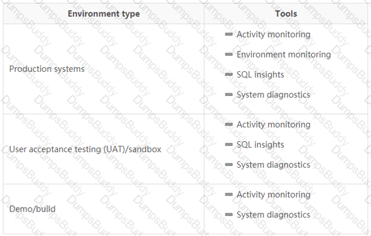Click bullet icon beside Production SQL insights
This screenshot has height=236, width=371.
[x=229, y=75]
